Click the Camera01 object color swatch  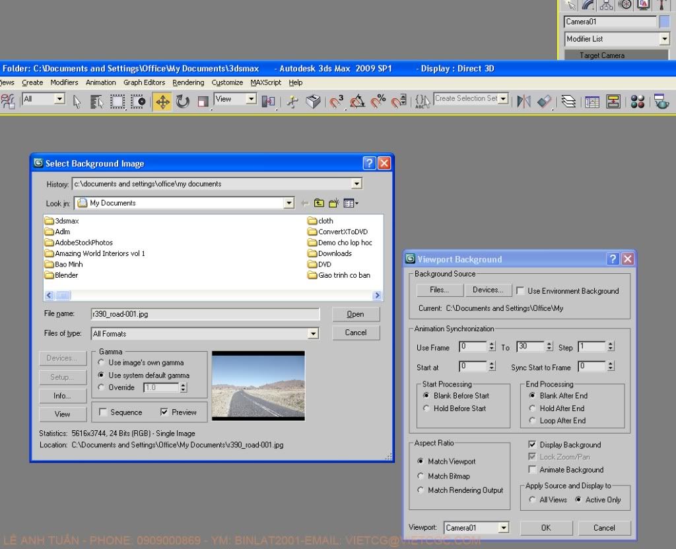pyautogui.click(x=664, y=22)
